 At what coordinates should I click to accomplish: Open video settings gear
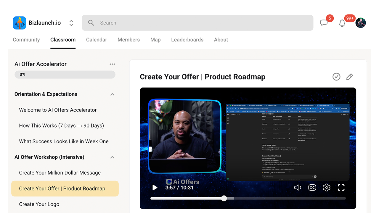click(327, 188)
